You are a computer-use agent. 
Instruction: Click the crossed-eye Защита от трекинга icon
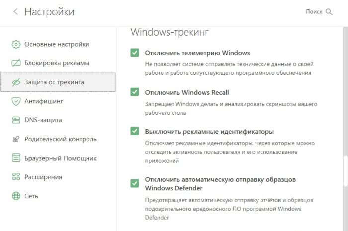[15, 82]
